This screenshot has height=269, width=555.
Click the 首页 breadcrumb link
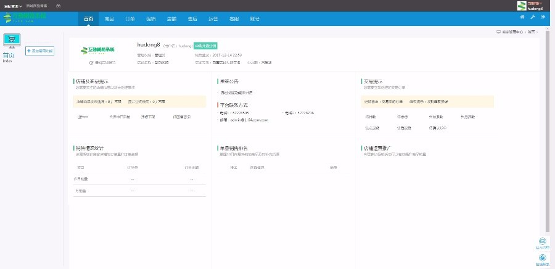tap(532, 32)
